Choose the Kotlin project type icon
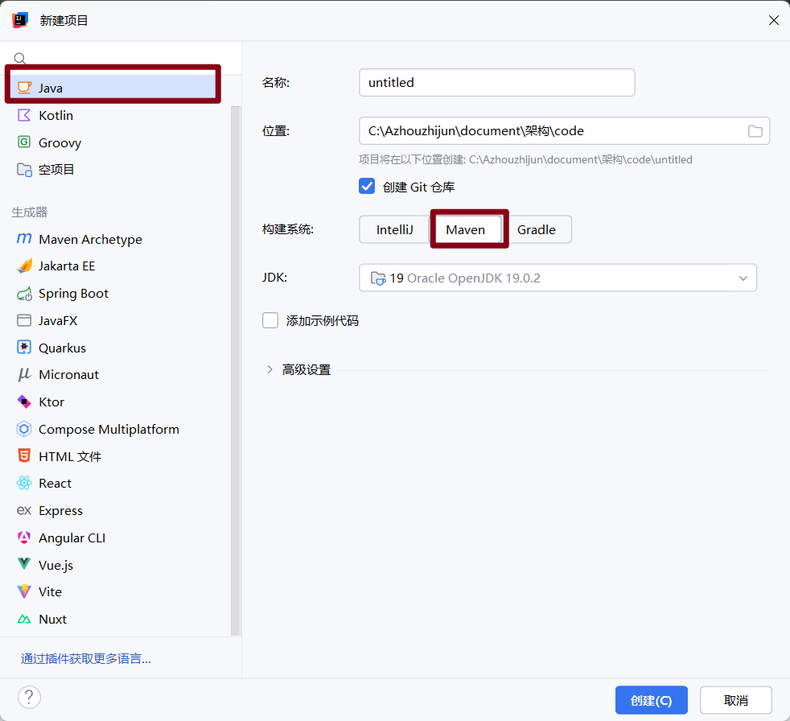 tap(24, 115)
